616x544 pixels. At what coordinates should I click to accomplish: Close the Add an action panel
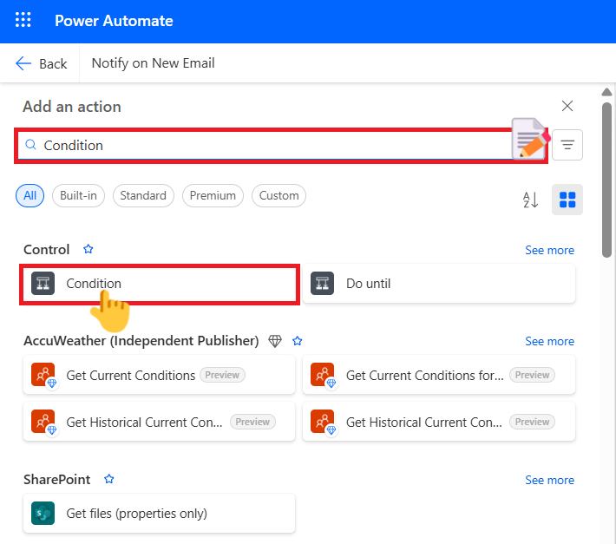click(567, 106)
